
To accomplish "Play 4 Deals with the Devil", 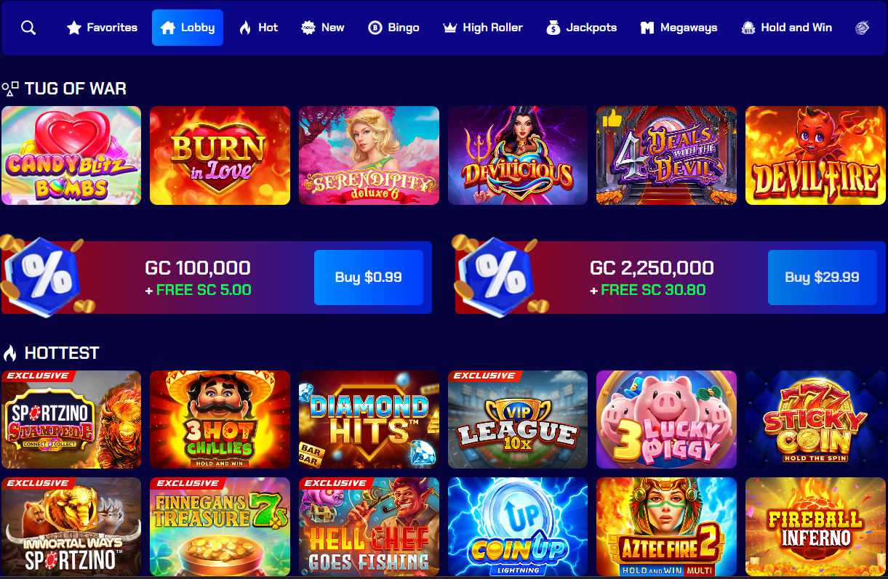I will [666, 155].
